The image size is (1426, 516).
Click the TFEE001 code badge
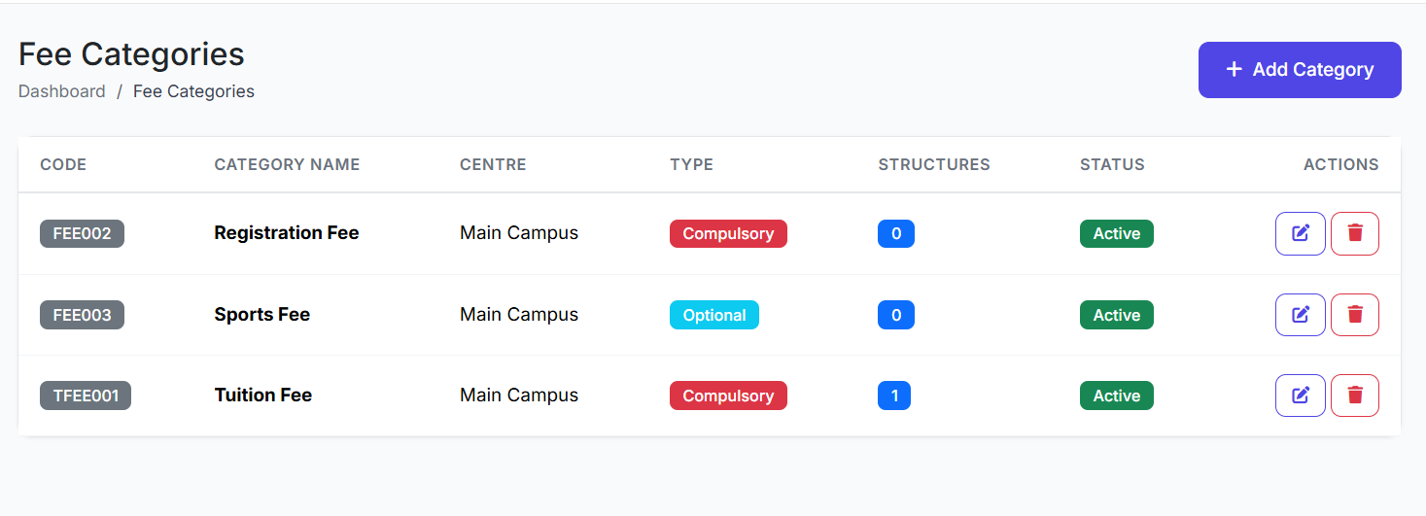[86, 396]
